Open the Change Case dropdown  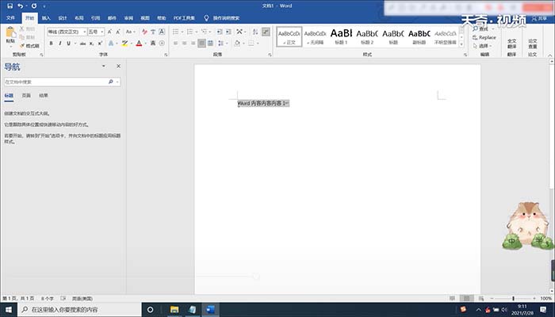point(131,32)
